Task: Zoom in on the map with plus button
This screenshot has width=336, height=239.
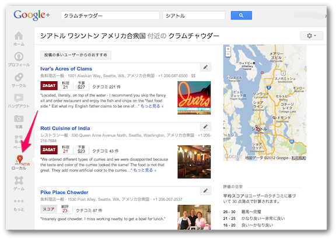Action: (228, 49)
